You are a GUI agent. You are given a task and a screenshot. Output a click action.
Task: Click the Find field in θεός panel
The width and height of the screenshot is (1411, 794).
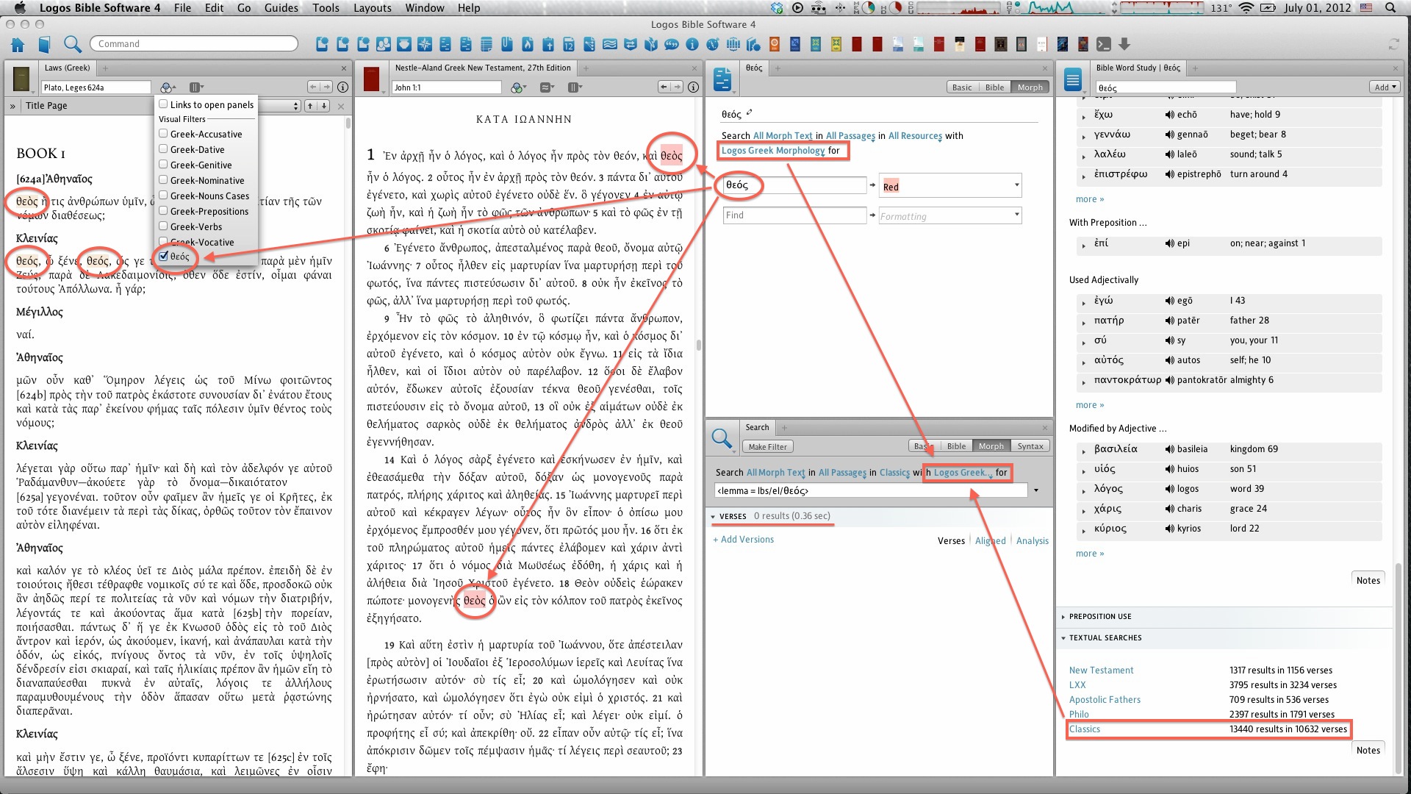[794, 215]
